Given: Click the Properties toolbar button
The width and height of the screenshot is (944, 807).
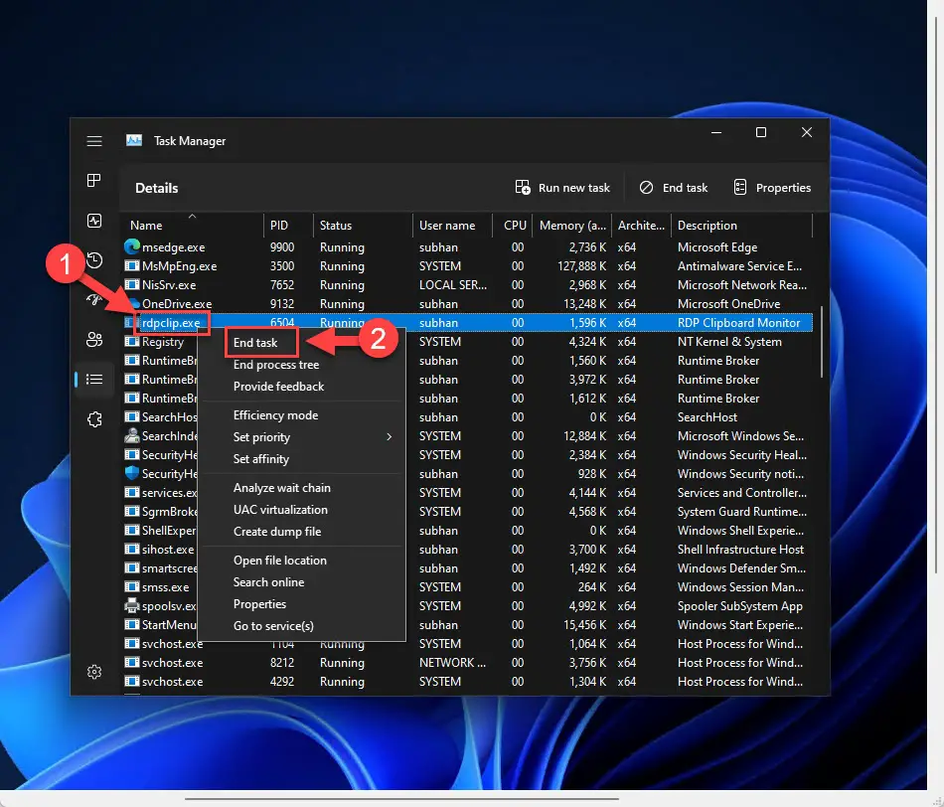Looking at the screenshot, I should [x=773, y=187].
